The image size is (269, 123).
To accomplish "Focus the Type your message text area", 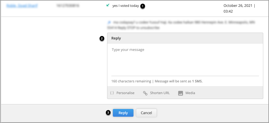I will click(185, 60).
